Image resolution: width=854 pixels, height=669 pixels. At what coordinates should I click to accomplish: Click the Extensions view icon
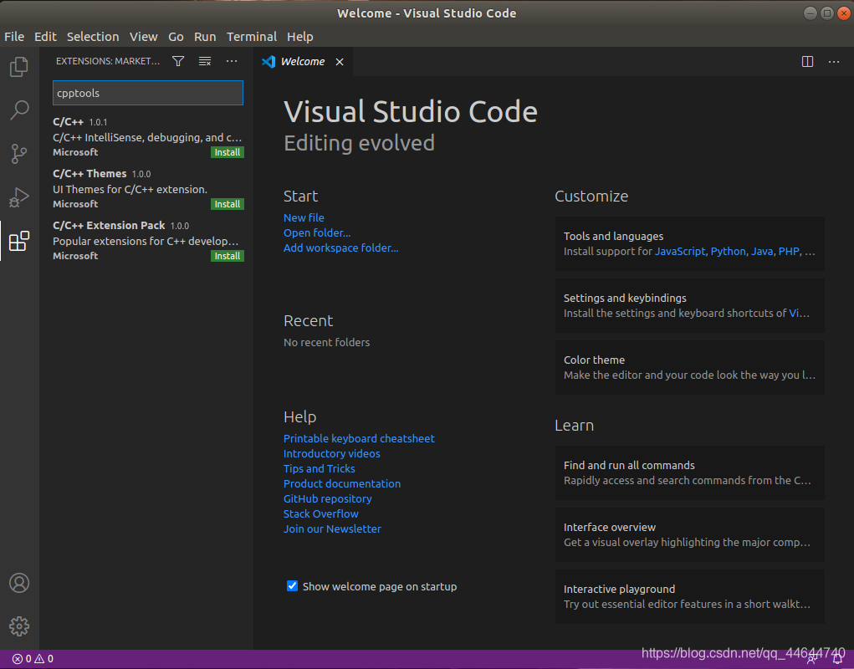tap(19, 242)
